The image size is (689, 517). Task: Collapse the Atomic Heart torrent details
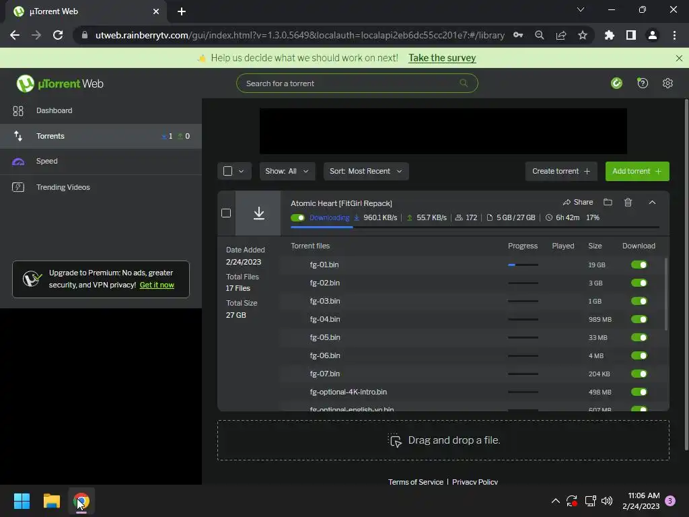(x=652, y=202)
